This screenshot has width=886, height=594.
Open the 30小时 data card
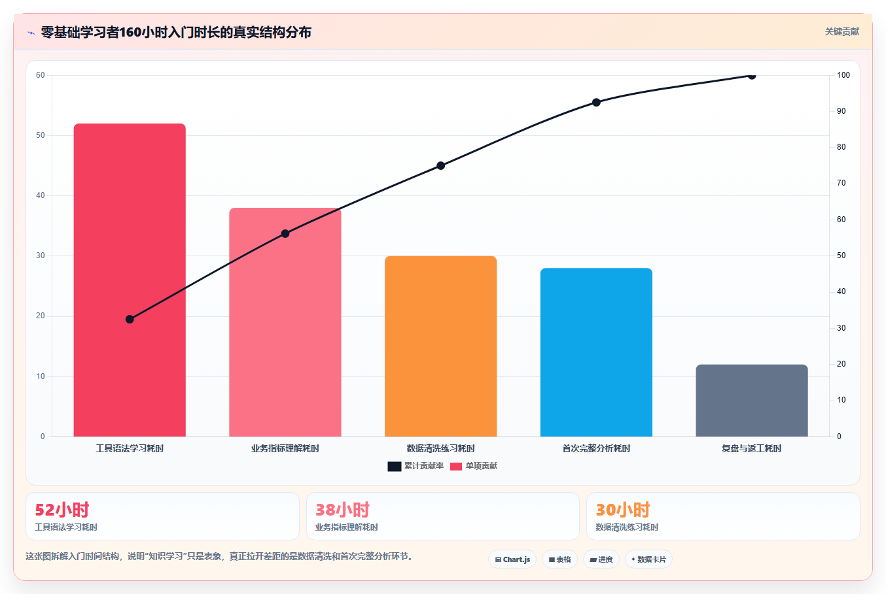coord(723,516)
